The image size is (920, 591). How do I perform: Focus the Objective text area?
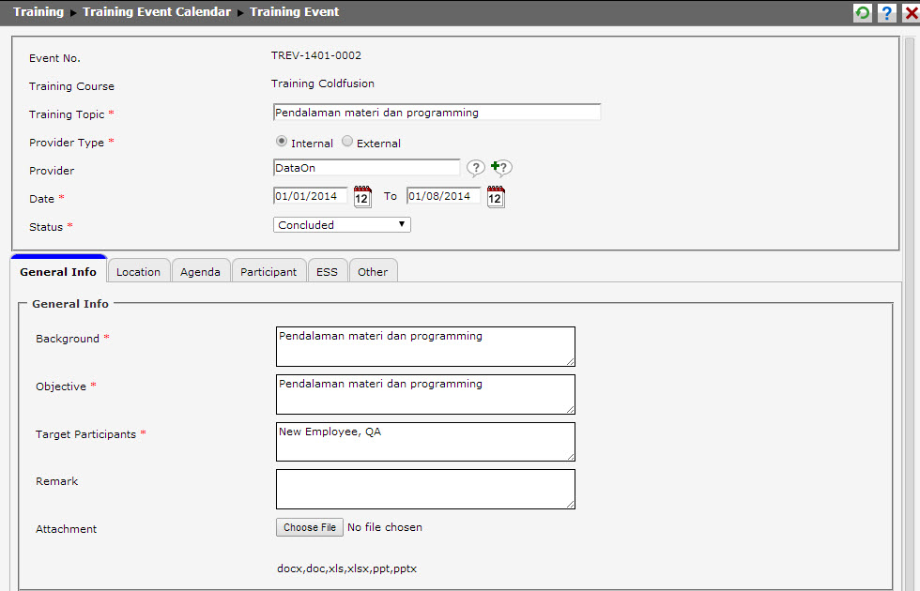click(x=425, y=395)
